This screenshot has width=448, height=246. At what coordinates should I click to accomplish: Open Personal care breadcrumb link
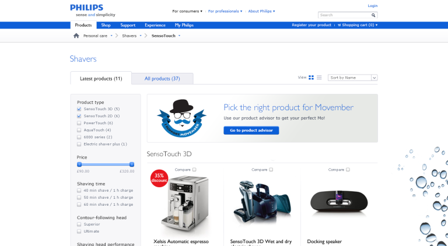click(x=95, y=36)
